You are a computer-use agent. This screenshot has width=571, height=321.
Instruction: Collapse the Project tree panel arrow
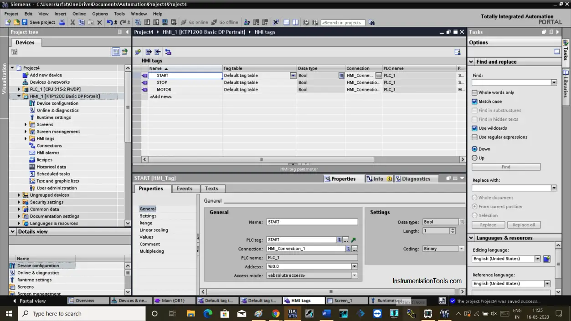[x=127, y=32]
